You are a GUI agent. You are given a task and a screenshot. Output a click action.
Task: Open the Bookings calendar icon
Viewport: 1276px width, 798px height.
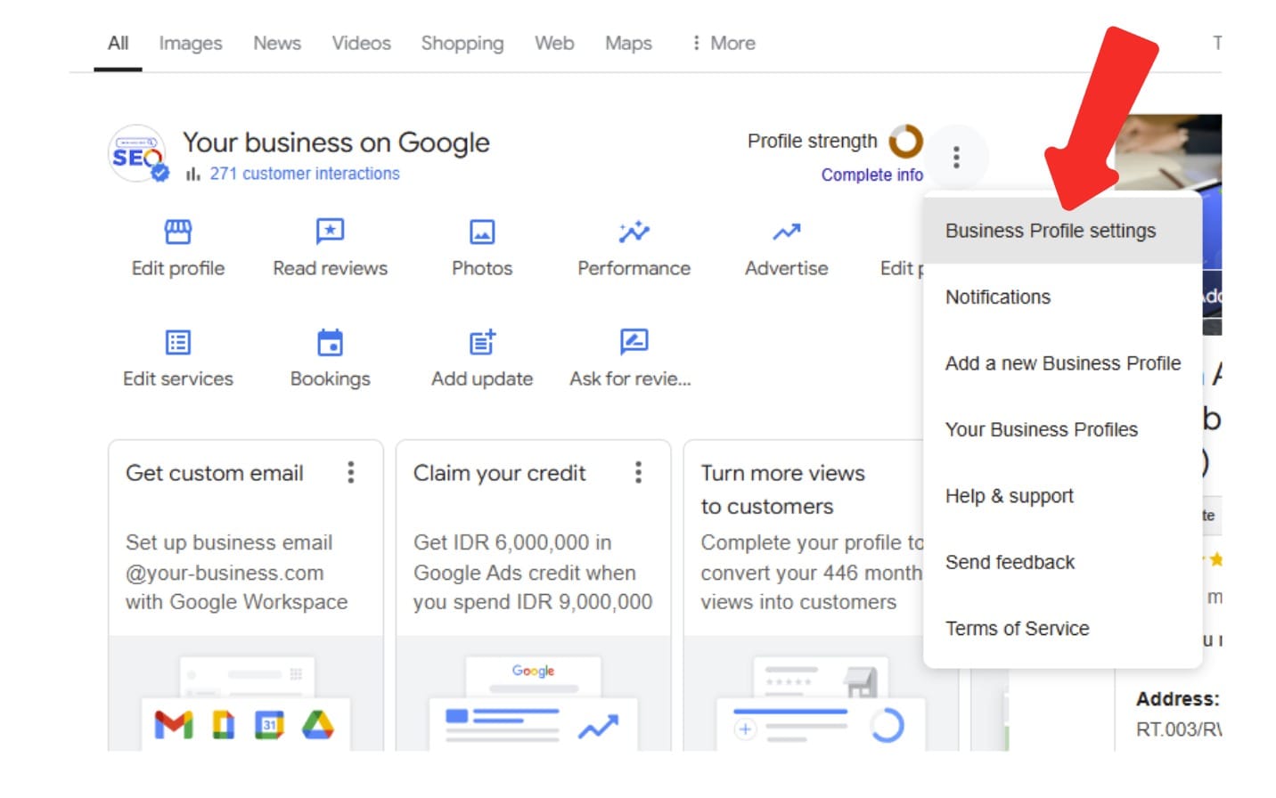(330, 342)
